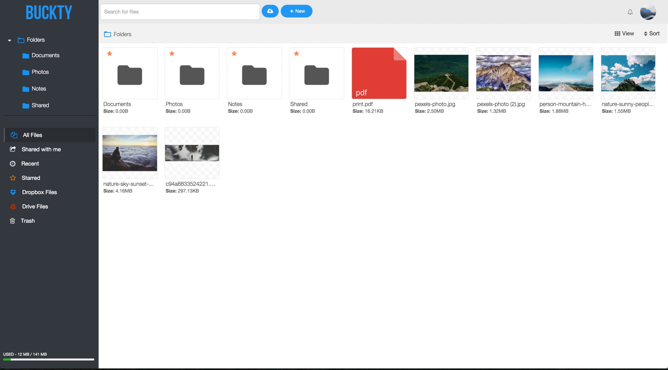Image resolution: width=668 pixels, height=370 pixels.
Task: Click the + New button
Action: pyautogui.click(x=296, y=11)
